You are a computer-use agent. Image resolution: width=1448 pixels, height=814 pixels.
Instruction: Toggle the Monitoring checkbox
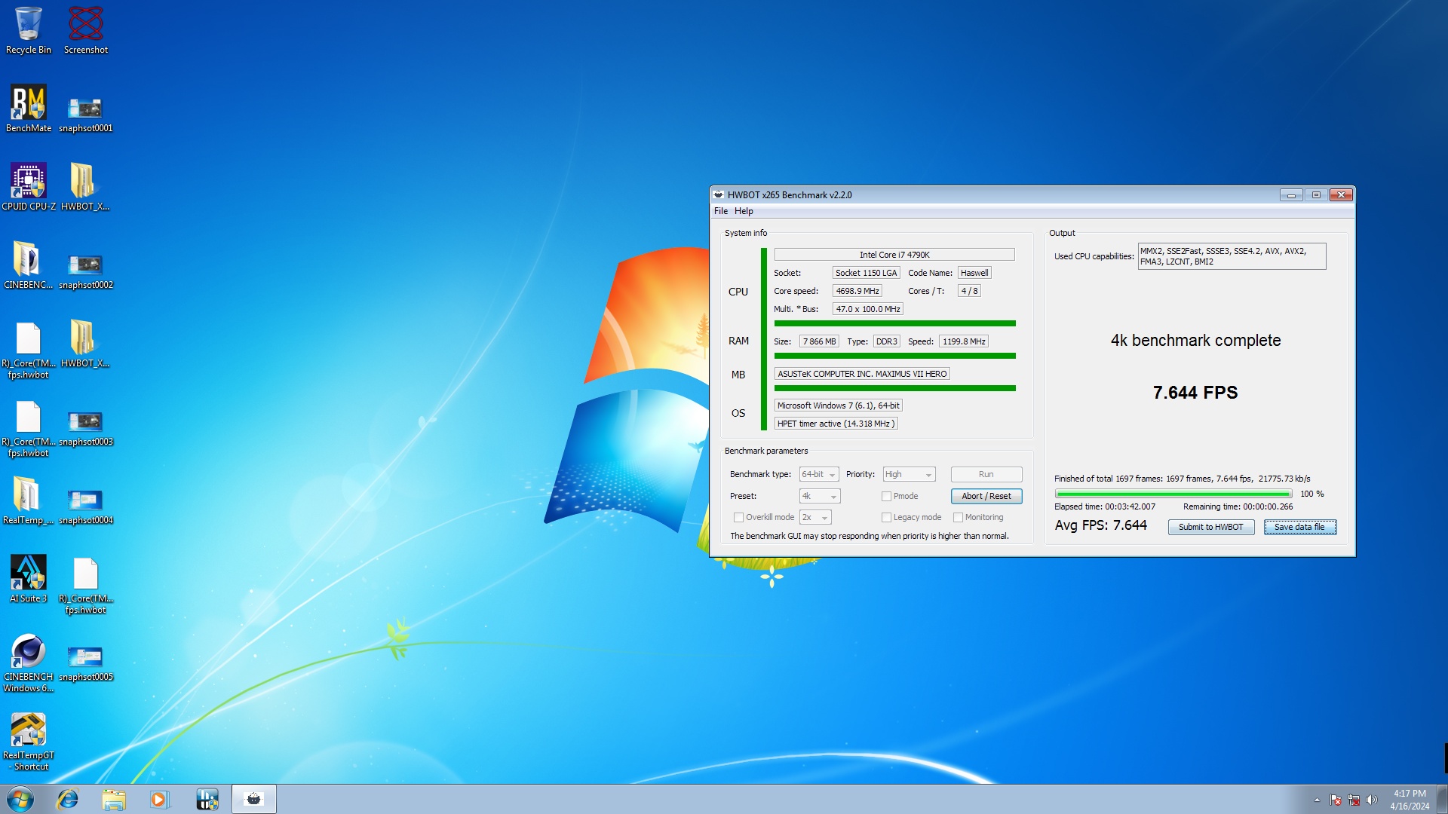(x=959, y=517)
